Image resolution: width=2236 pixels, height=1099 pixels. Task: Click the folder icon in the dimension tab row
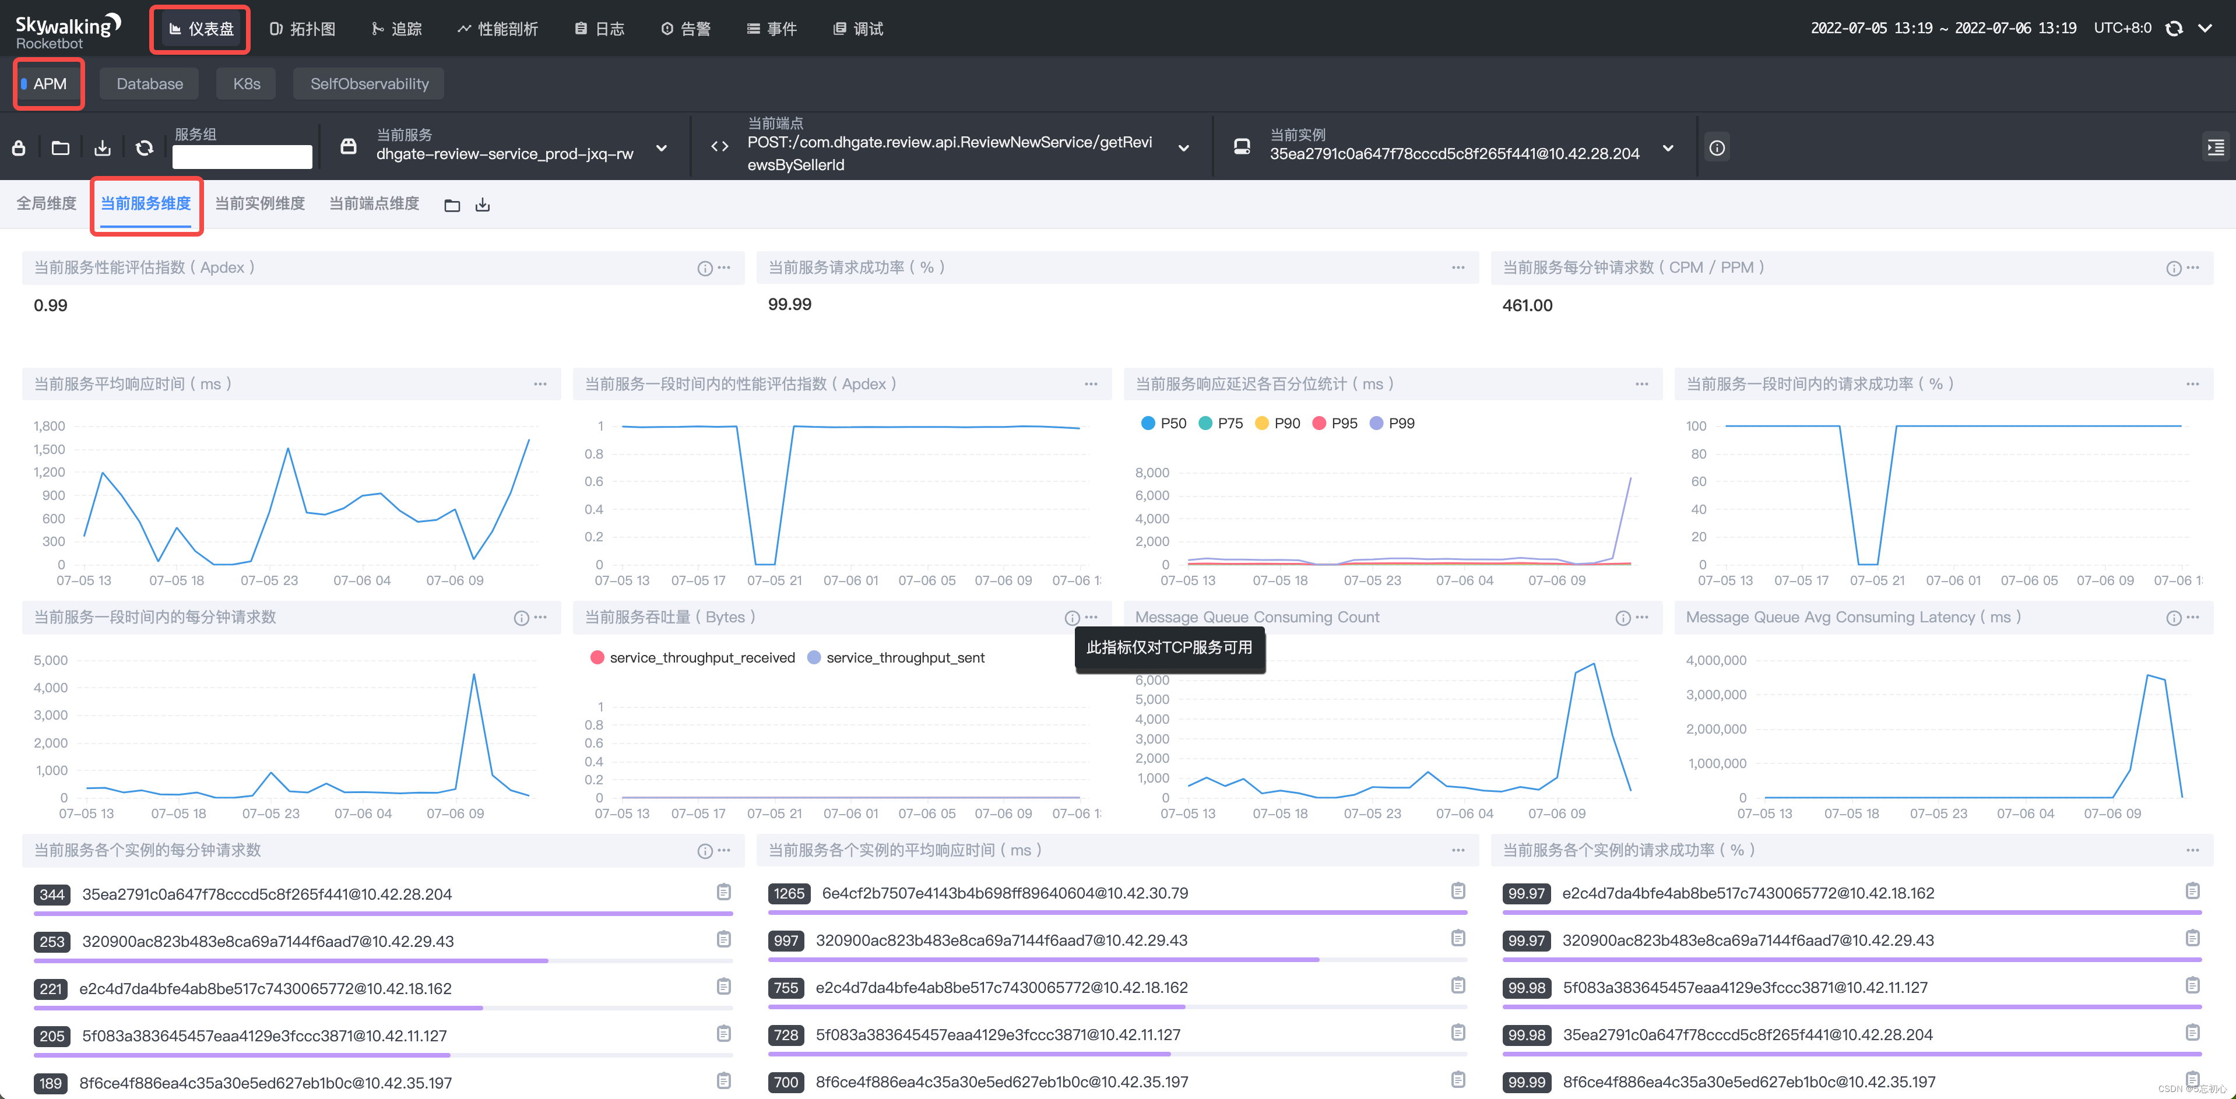coord(452,206)
